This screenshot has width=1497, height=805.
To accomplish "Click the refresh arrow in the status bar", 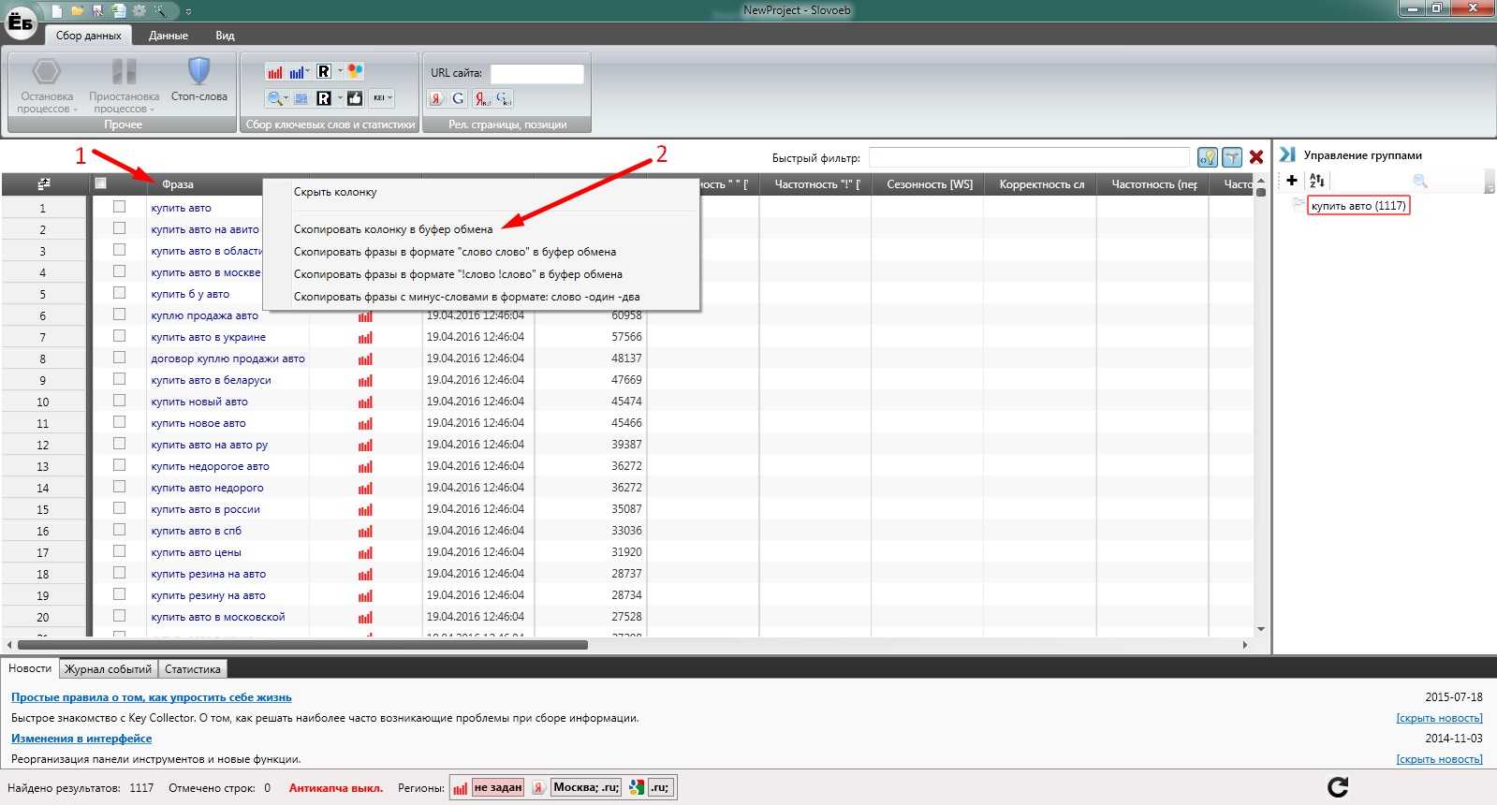I will [1338, 787].
